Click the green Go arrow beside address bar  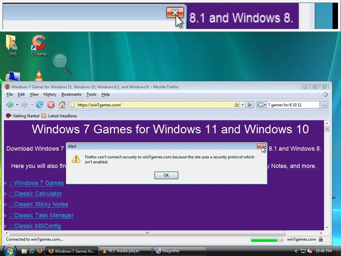(250, 105)
